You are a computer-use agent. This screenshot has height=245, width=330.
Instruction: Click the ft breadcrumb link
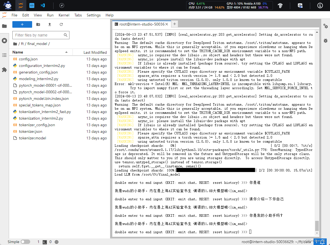click(23, 44)
